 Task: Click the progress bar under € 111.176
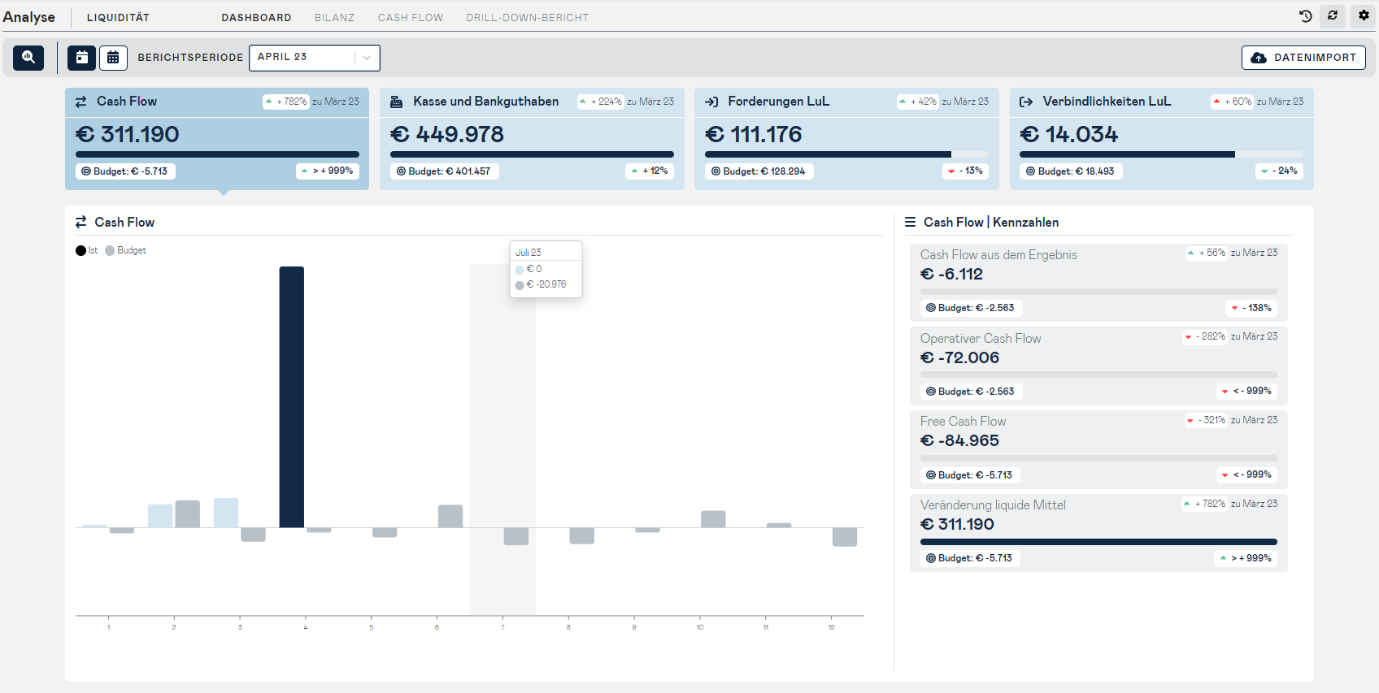pos(846,154)
